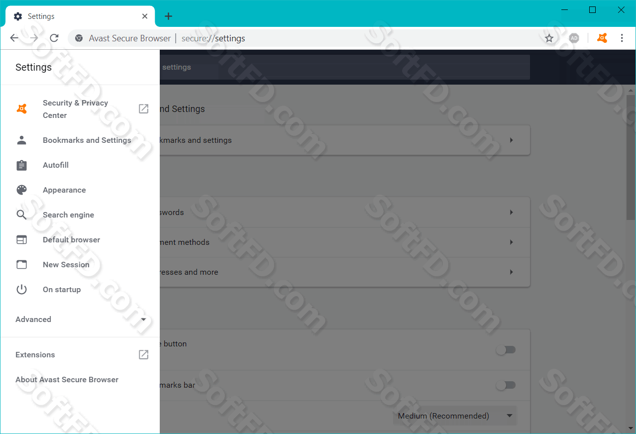Click the Avast logo beside Security & Privacy Center
The width and height of the screenshot is (636, 434).
[21, 108]
